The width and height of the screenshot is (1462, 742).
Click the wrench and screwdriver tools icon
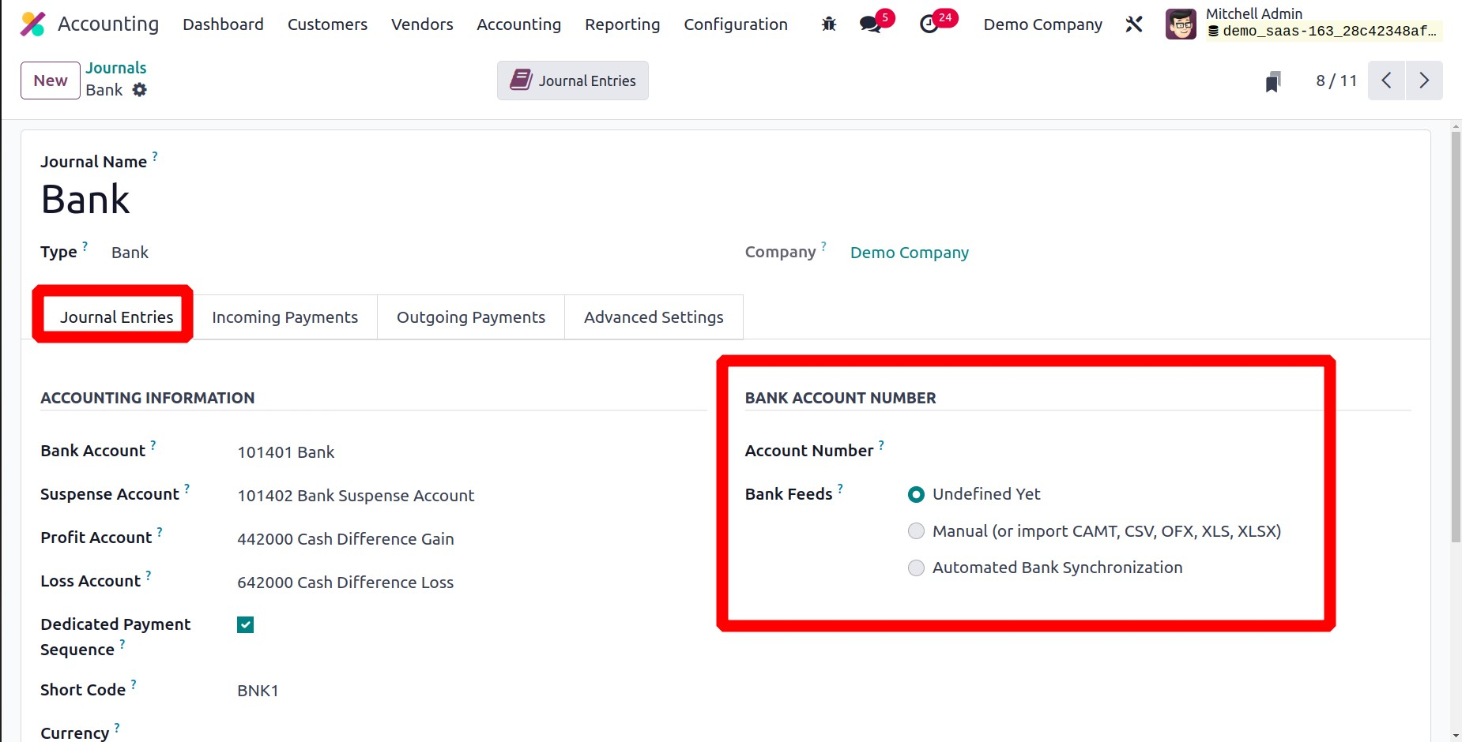pyautogui.click(x=1134, y=24)
